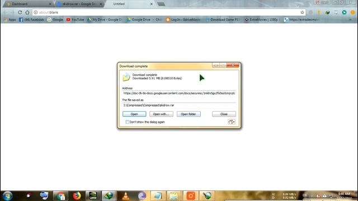Close the Untitled browser tab

(x=152, y=4)
